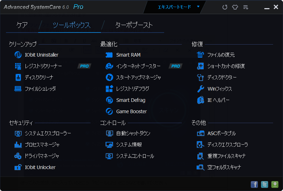
Task: Launch プロセスマネージャ chart icon
Action: pyautogui.click(x=18, y=145)
